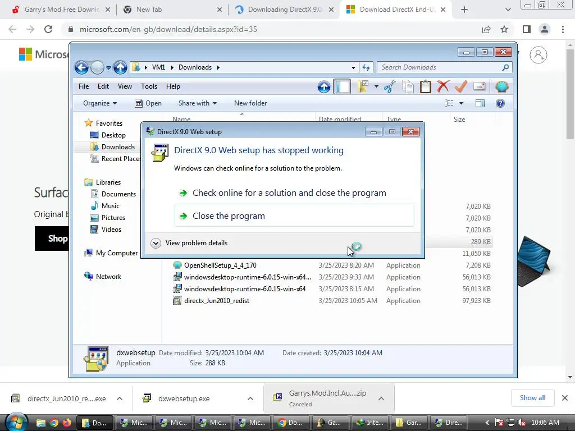Click the Copy toolbar icon
This screenshot has height=431, width=575.
pyautogui.click(x=408, y=87)
